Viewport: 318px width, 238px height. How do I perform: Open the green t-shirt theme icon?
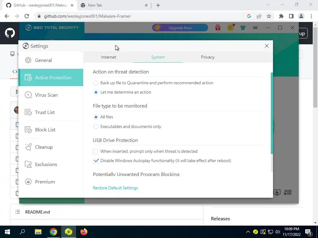click(243, 28)
